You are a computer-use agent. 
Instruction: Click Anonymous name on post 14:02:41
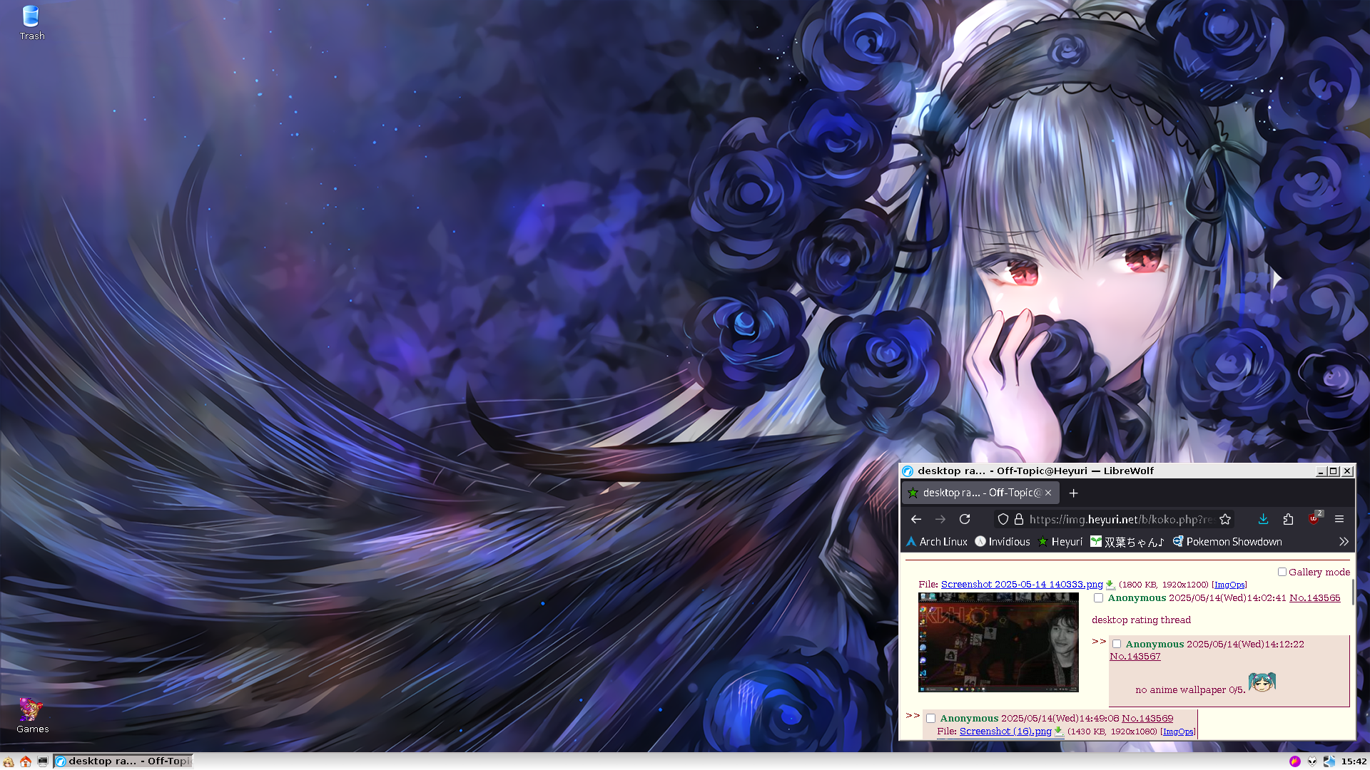1137,598
